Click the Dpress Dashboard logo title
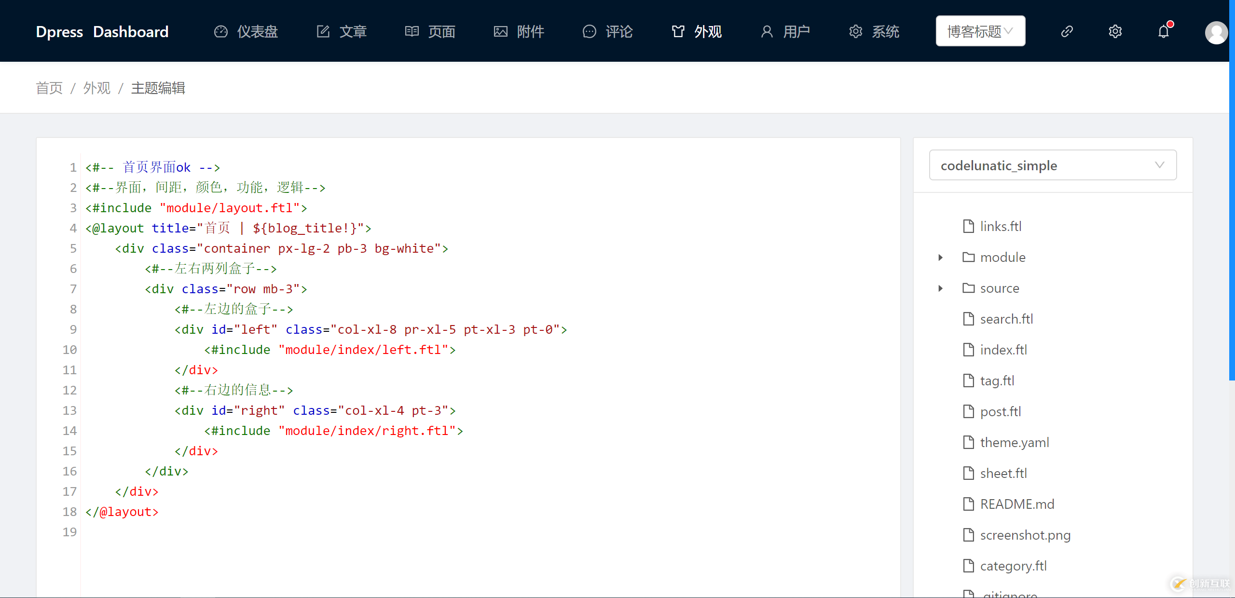This screenshot has width=1235, height=598. (102, 32)
